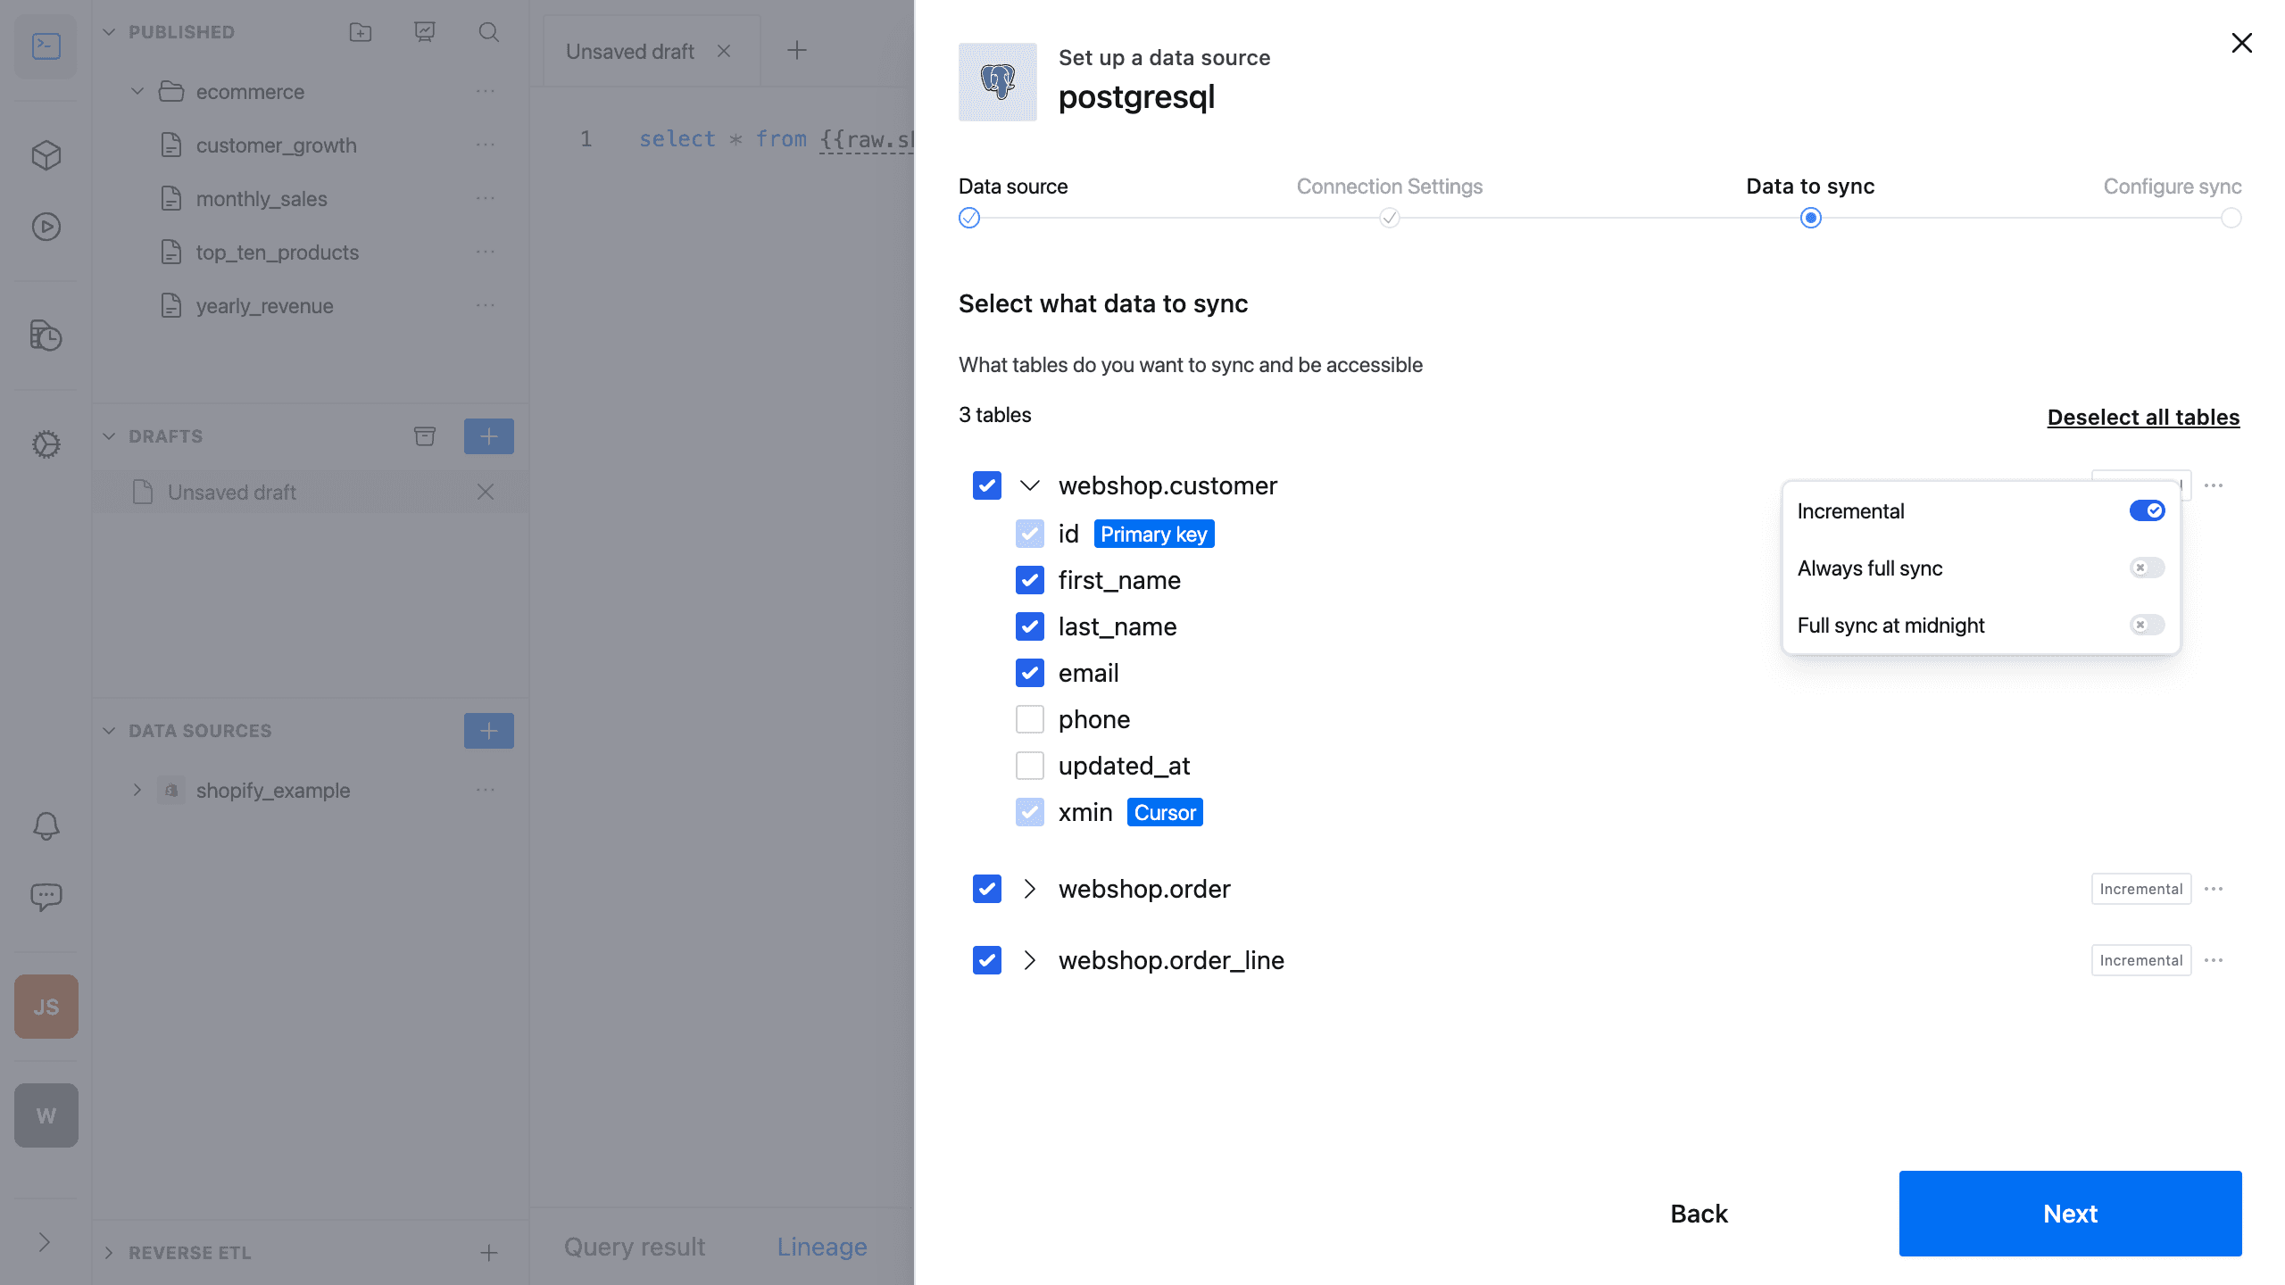This screenshot has width=2285, height=1285.
Task: Search published queries with the magnifier icon
Action: [488, 32]
